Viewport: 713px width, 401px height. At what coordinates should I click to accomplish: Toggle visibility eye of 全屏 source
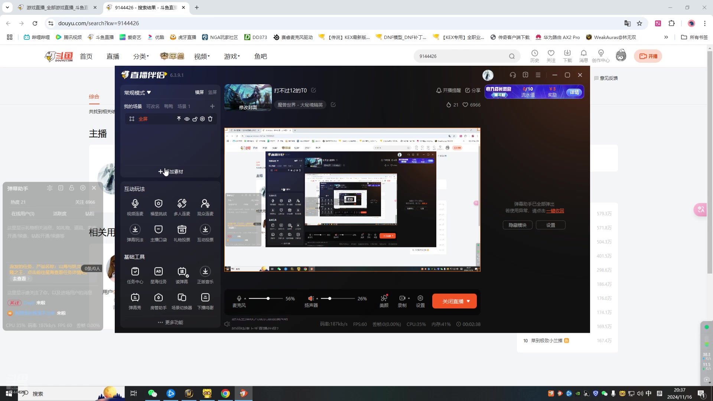click(187, 119)
